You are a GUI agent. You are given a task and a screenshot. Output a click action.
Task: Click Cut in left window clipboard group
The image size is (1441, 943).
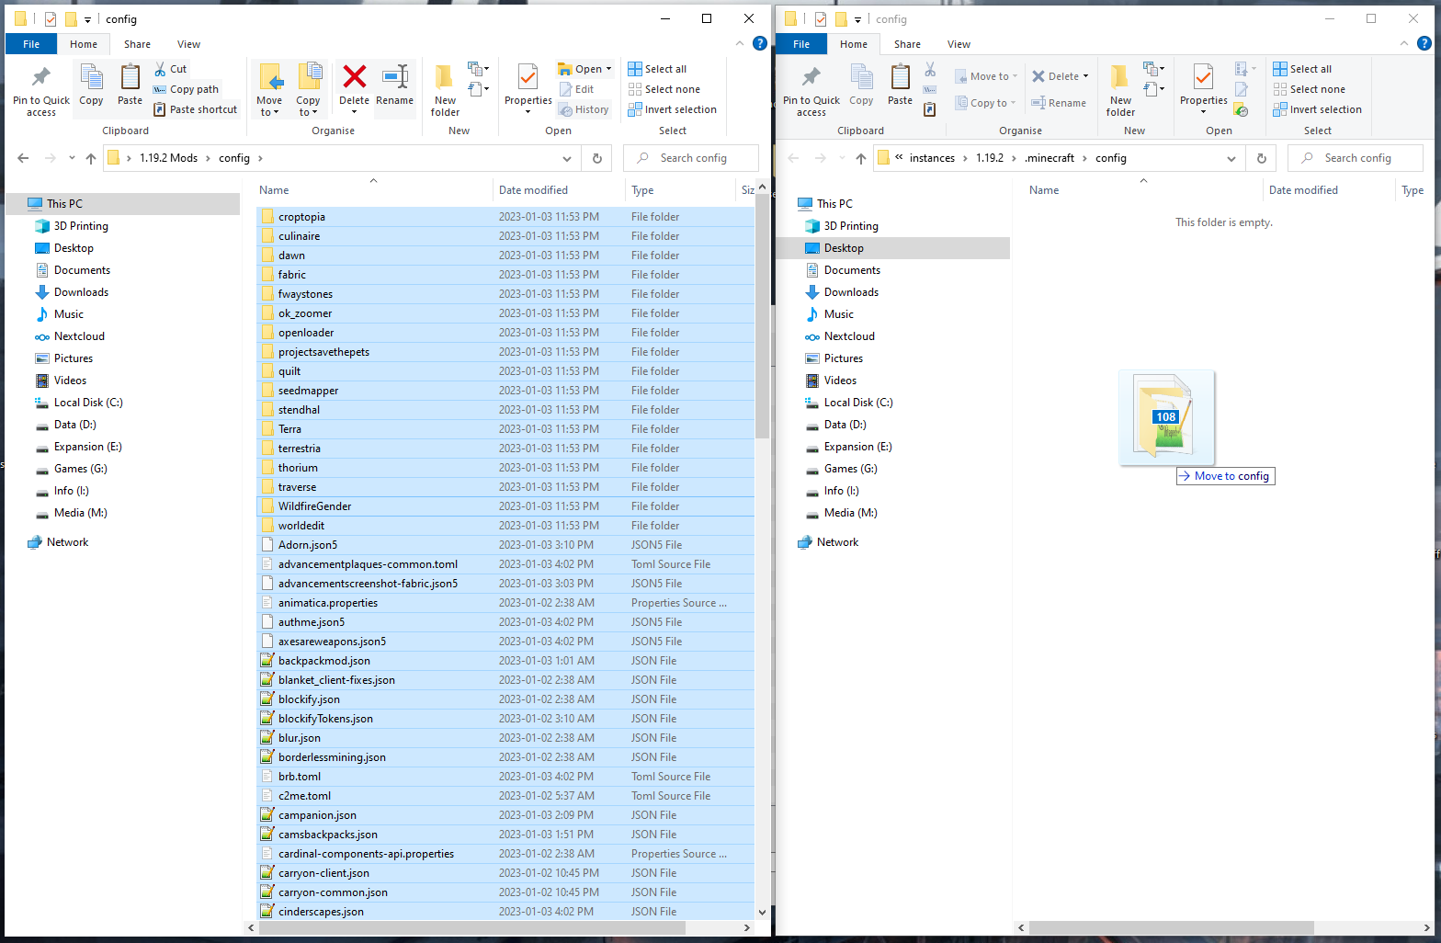pyautogui.click(x=171, y=69)
